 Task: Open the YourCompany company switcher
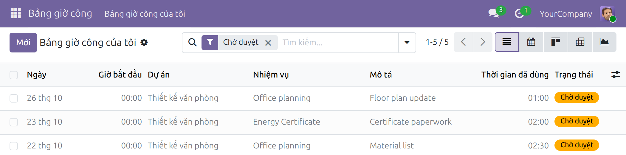point(566,14)
